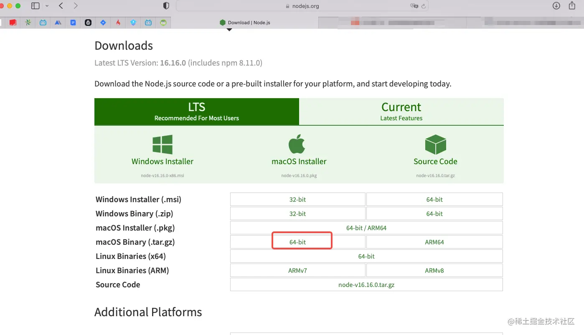Download Linux Binaries ARMv7

(298, 270)
